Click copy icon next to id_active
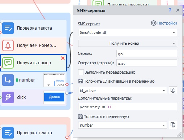The height and width of the screenshot is (140, 184). [x=173, y=90]
